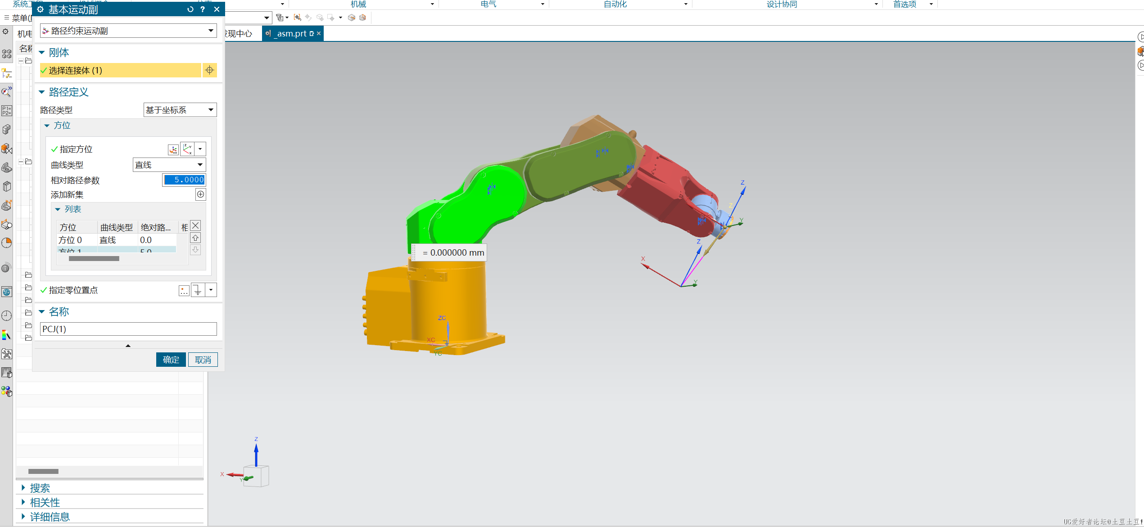Open the 设计协同 ribbon tab
Screen dimensions: 1144x527
(782, 4)
